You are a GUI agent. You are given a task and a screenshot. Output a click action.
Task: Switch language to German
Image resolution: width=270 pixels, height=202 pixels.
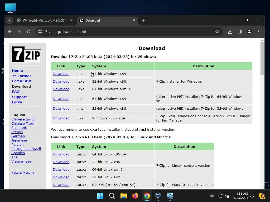18,136
